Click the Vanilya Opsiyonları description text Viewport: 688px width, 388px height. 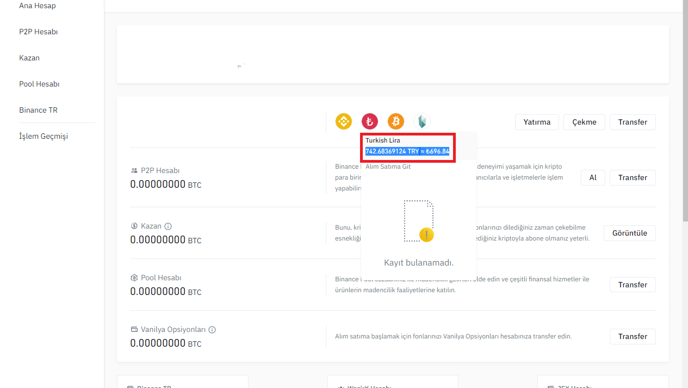coord(453,336)
